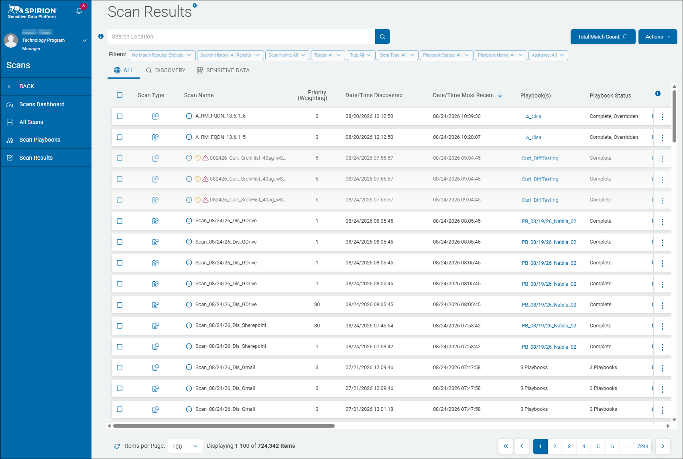
Task: Go to the first page with double arrow
Action: pyautogui.click(x=506, y=446)
